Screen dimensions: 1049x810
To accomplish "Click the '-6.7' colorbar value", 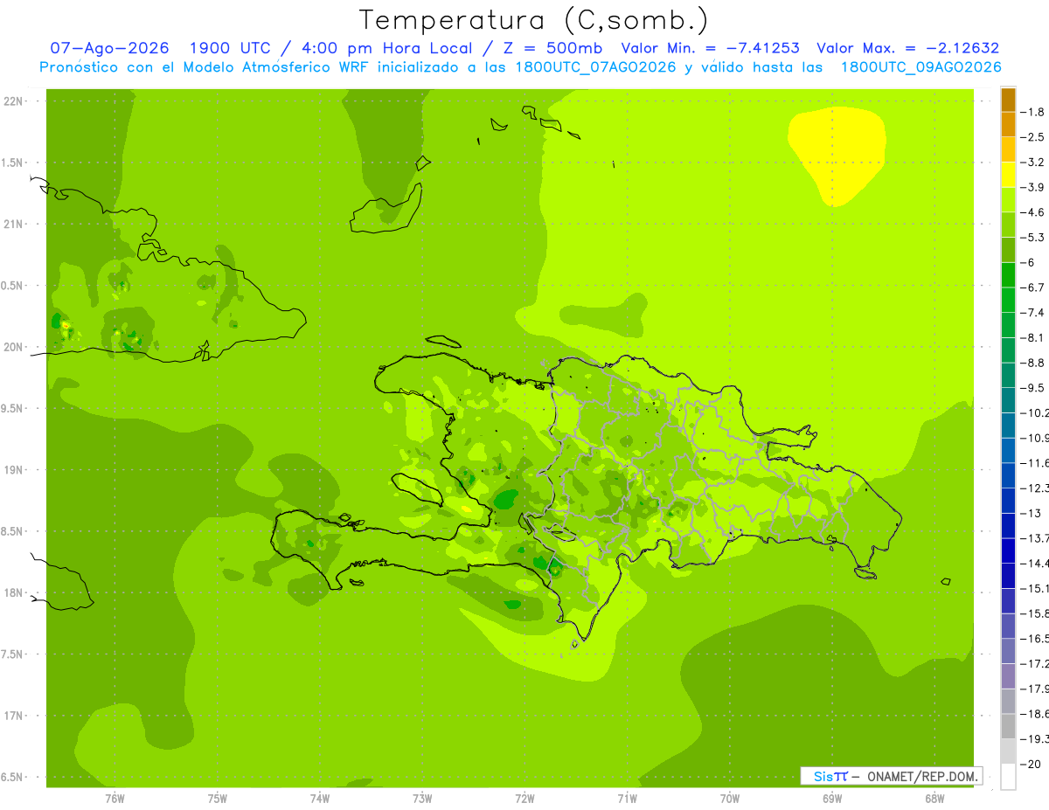I will (x=1033, y=287).
